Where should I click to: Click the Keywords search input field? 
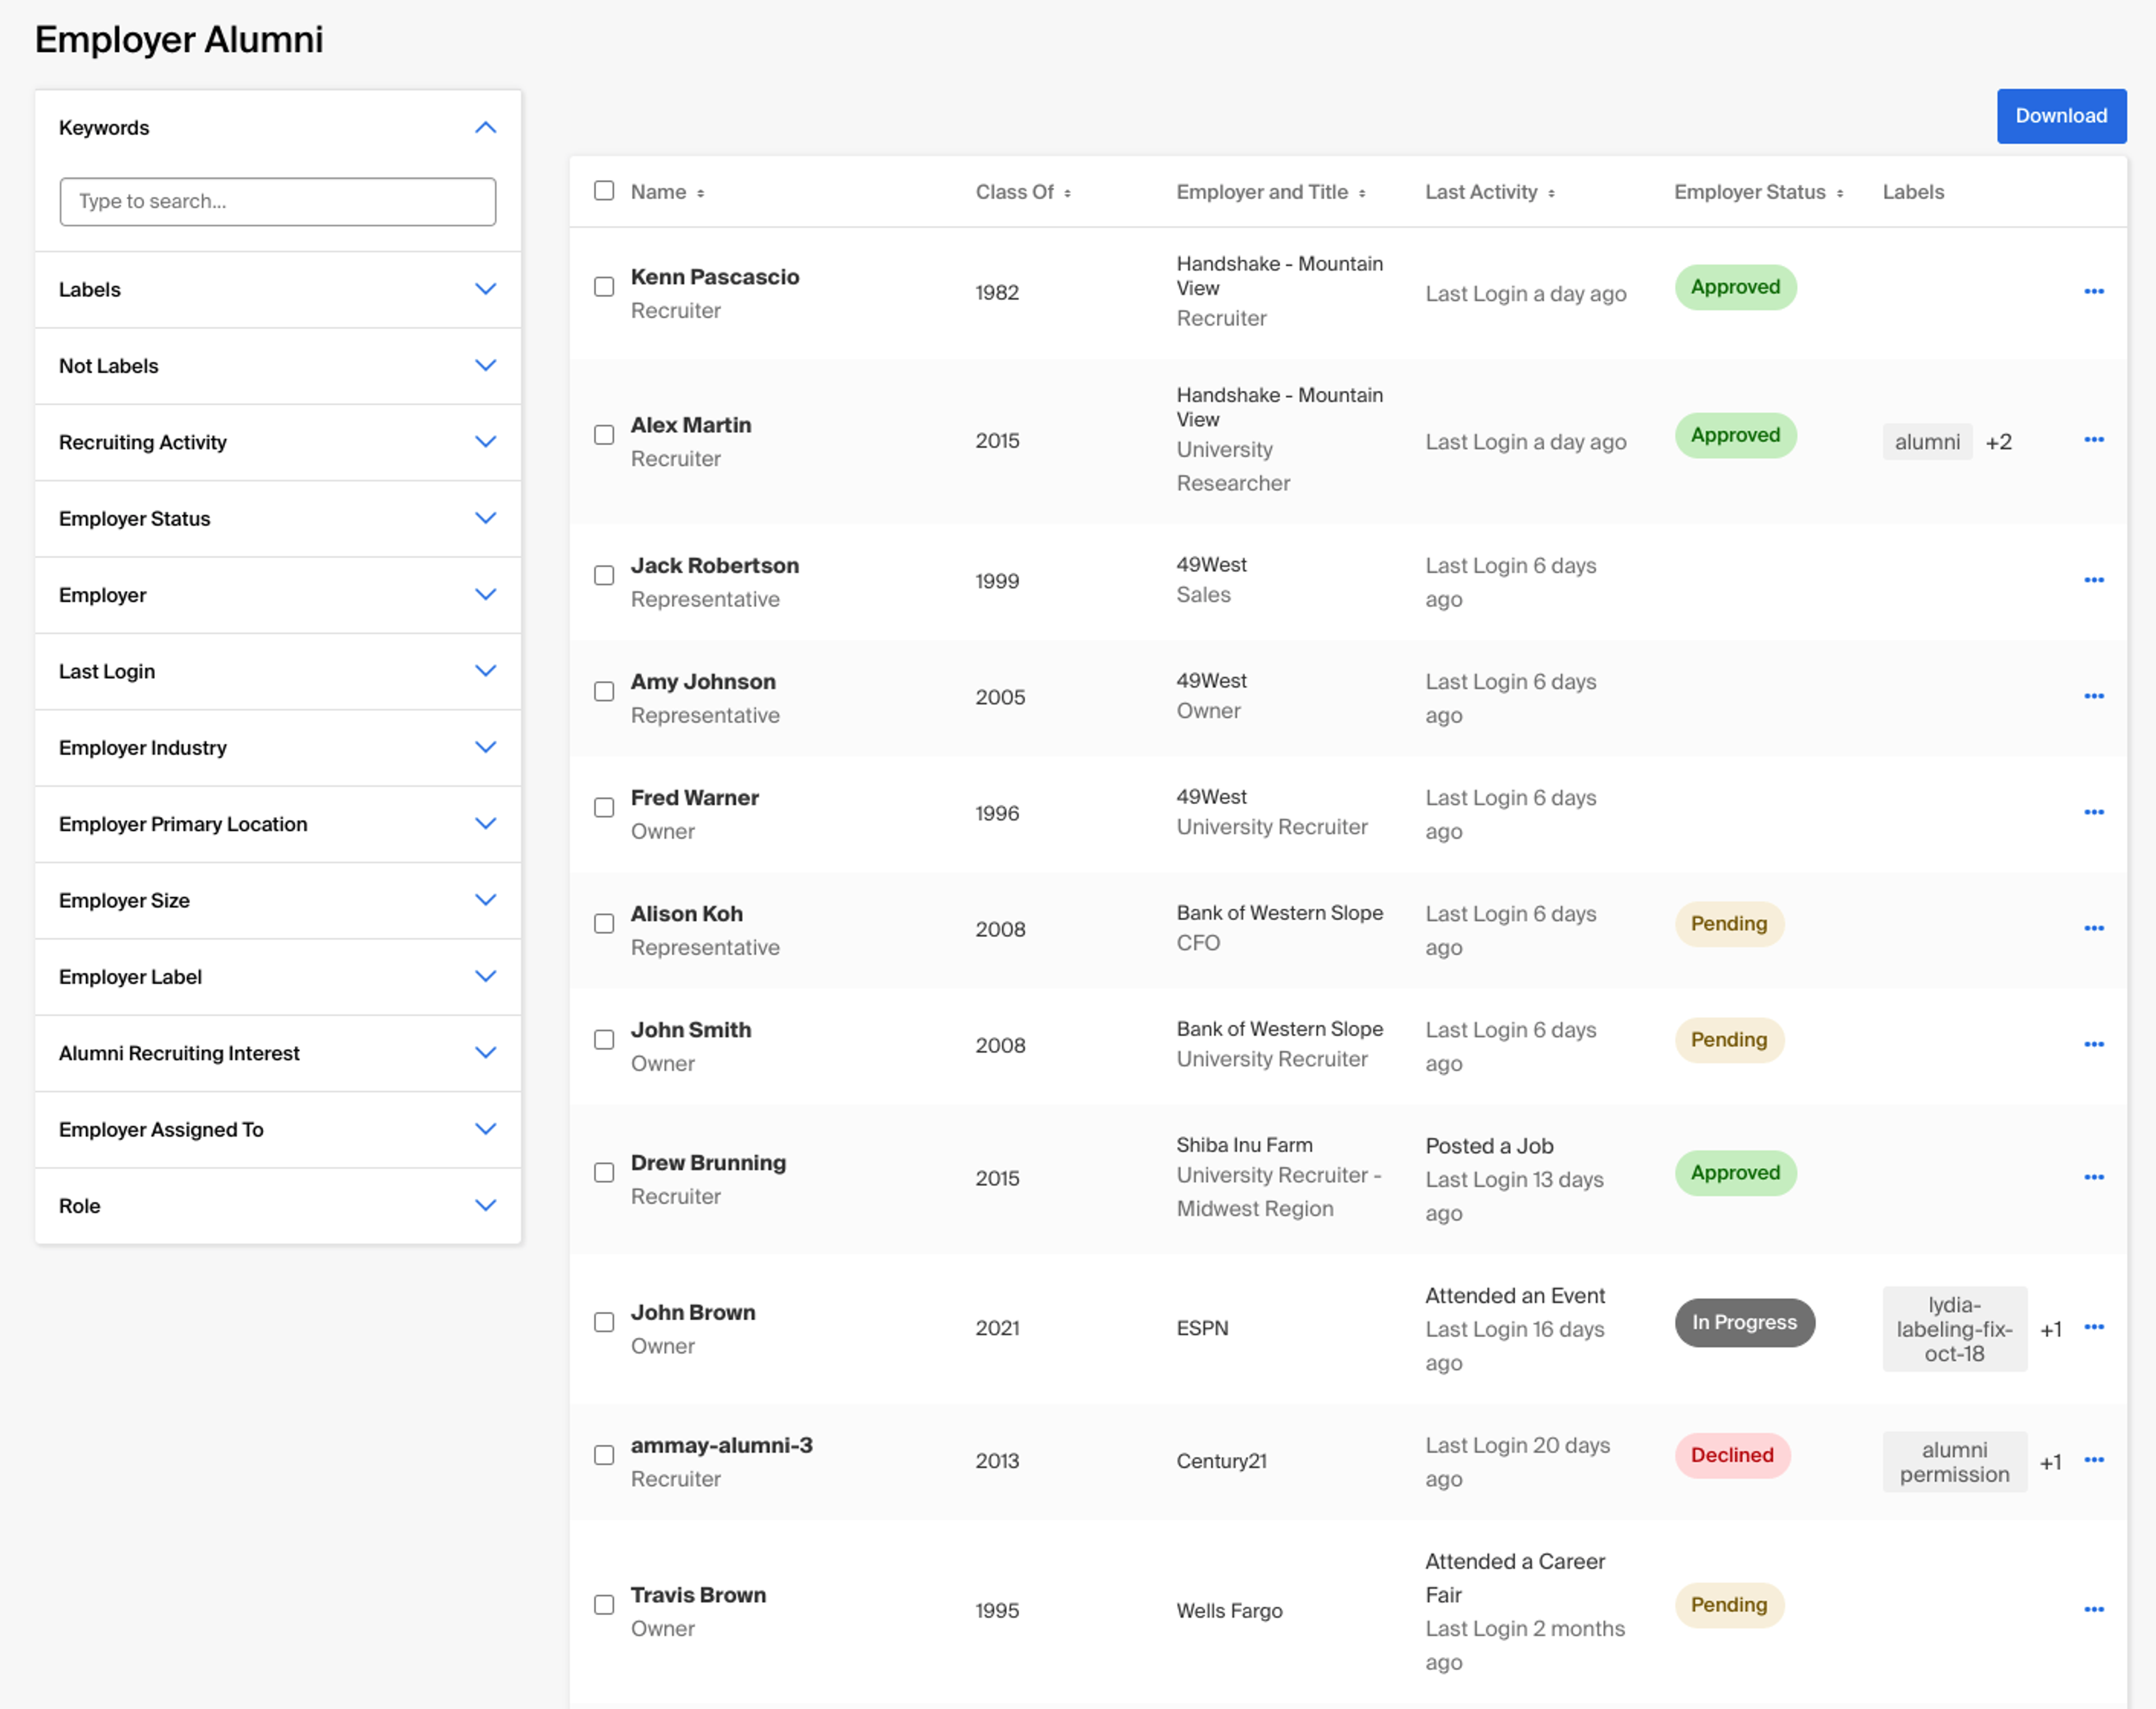coord(278,202)
